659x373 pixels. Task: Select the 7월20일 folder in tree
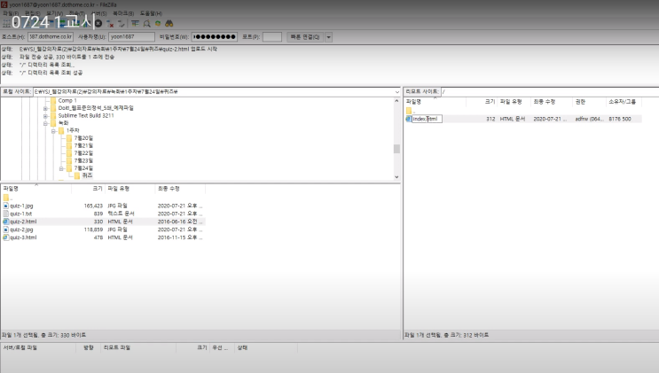(83, 138)
